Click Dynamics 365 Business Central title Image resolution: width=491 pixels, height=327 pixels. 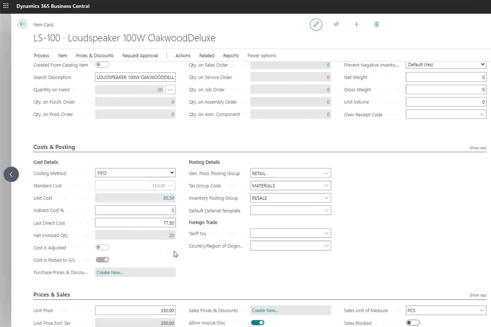tap(53, 6)
